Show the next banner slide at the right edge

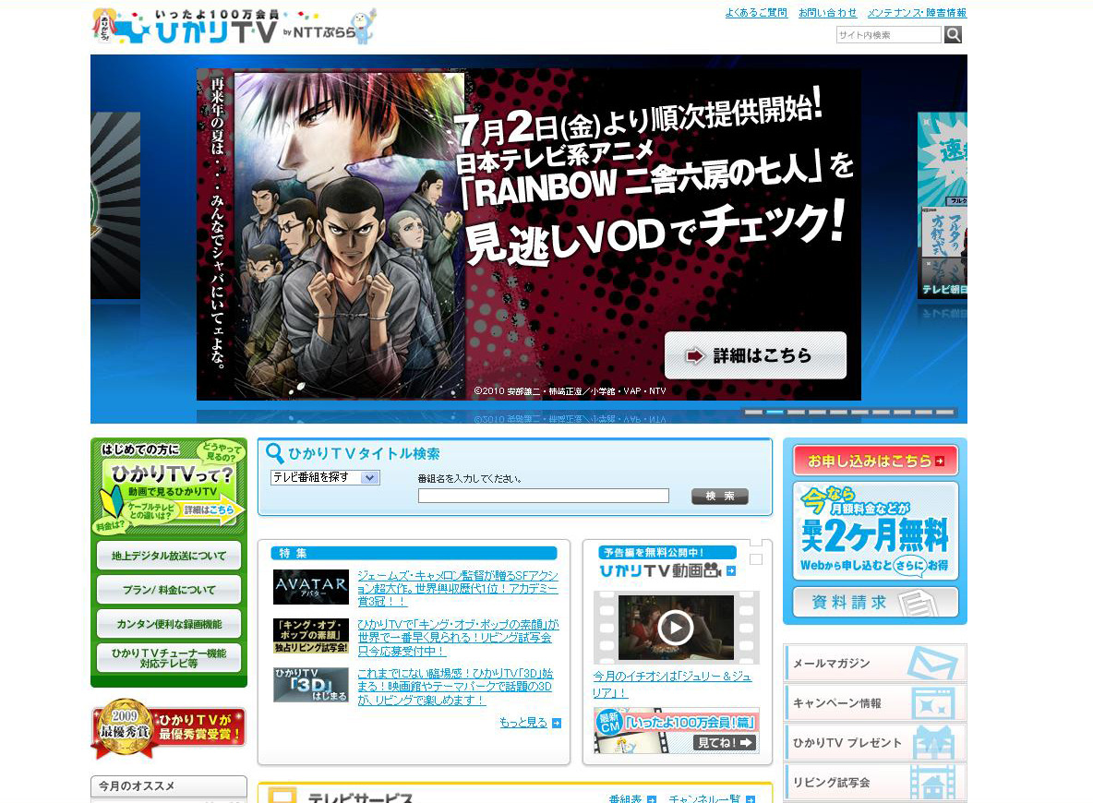(x=943, y=206)
